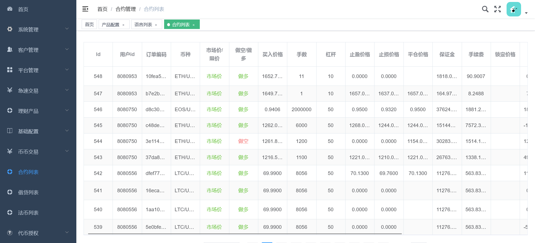Close the 语言列表 tab
Viewport: 535px width, 243px height.
coord(156,25)
